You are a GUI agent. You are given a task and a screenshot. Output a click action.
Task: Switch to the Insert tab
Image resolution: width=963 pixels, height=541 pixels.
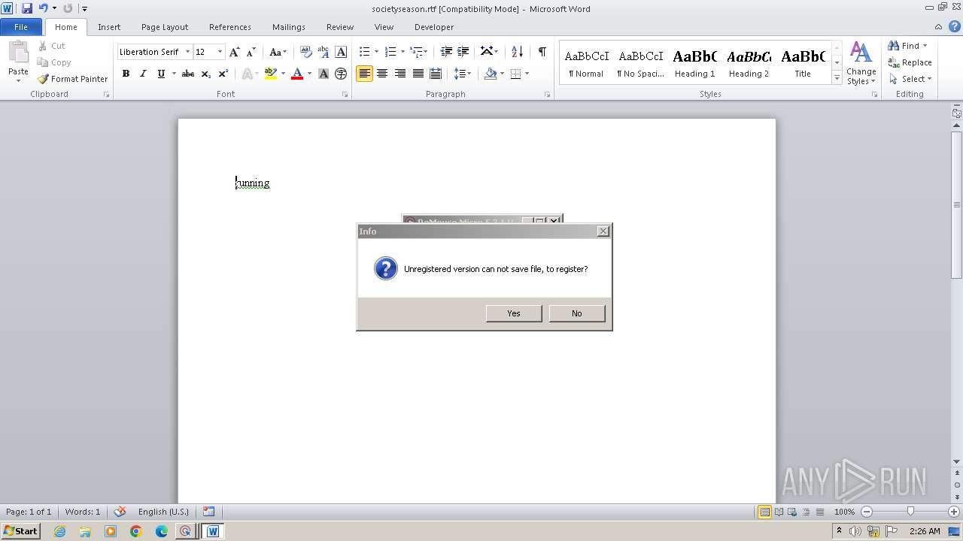click(x=109, y=27)
